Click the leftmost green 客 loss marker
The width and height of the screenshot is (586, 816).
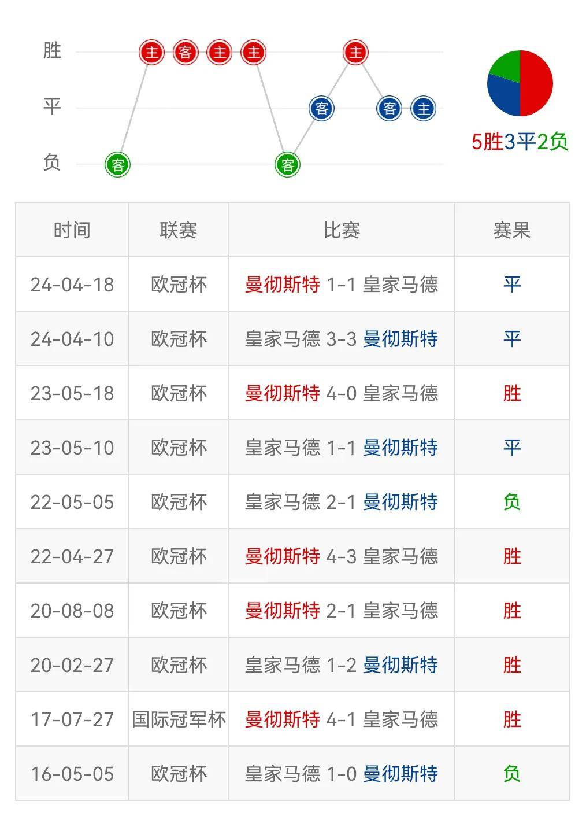click(x=118, y=165)
